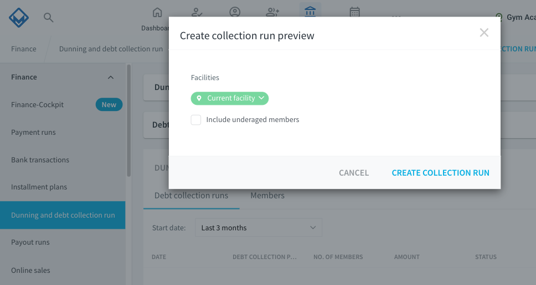536x285 pixels.
Task: Click the diamond app logo icon
Action: point(19,17)
